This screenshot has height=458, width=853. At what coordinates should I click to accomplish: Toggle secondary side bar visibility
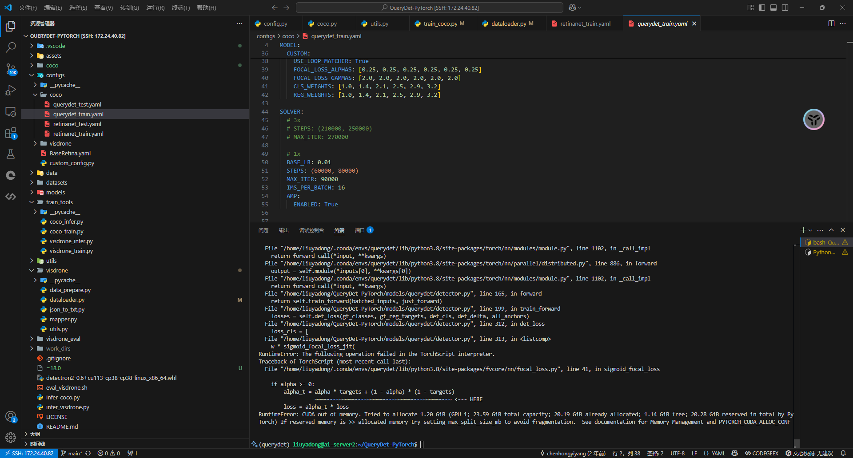(x=785, y=8)
